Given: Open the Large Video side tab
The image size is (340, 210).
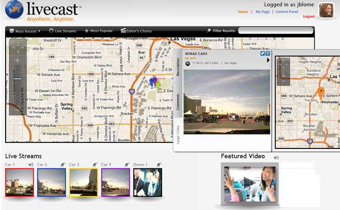Looking at the screenshot, I should [178, 135].
